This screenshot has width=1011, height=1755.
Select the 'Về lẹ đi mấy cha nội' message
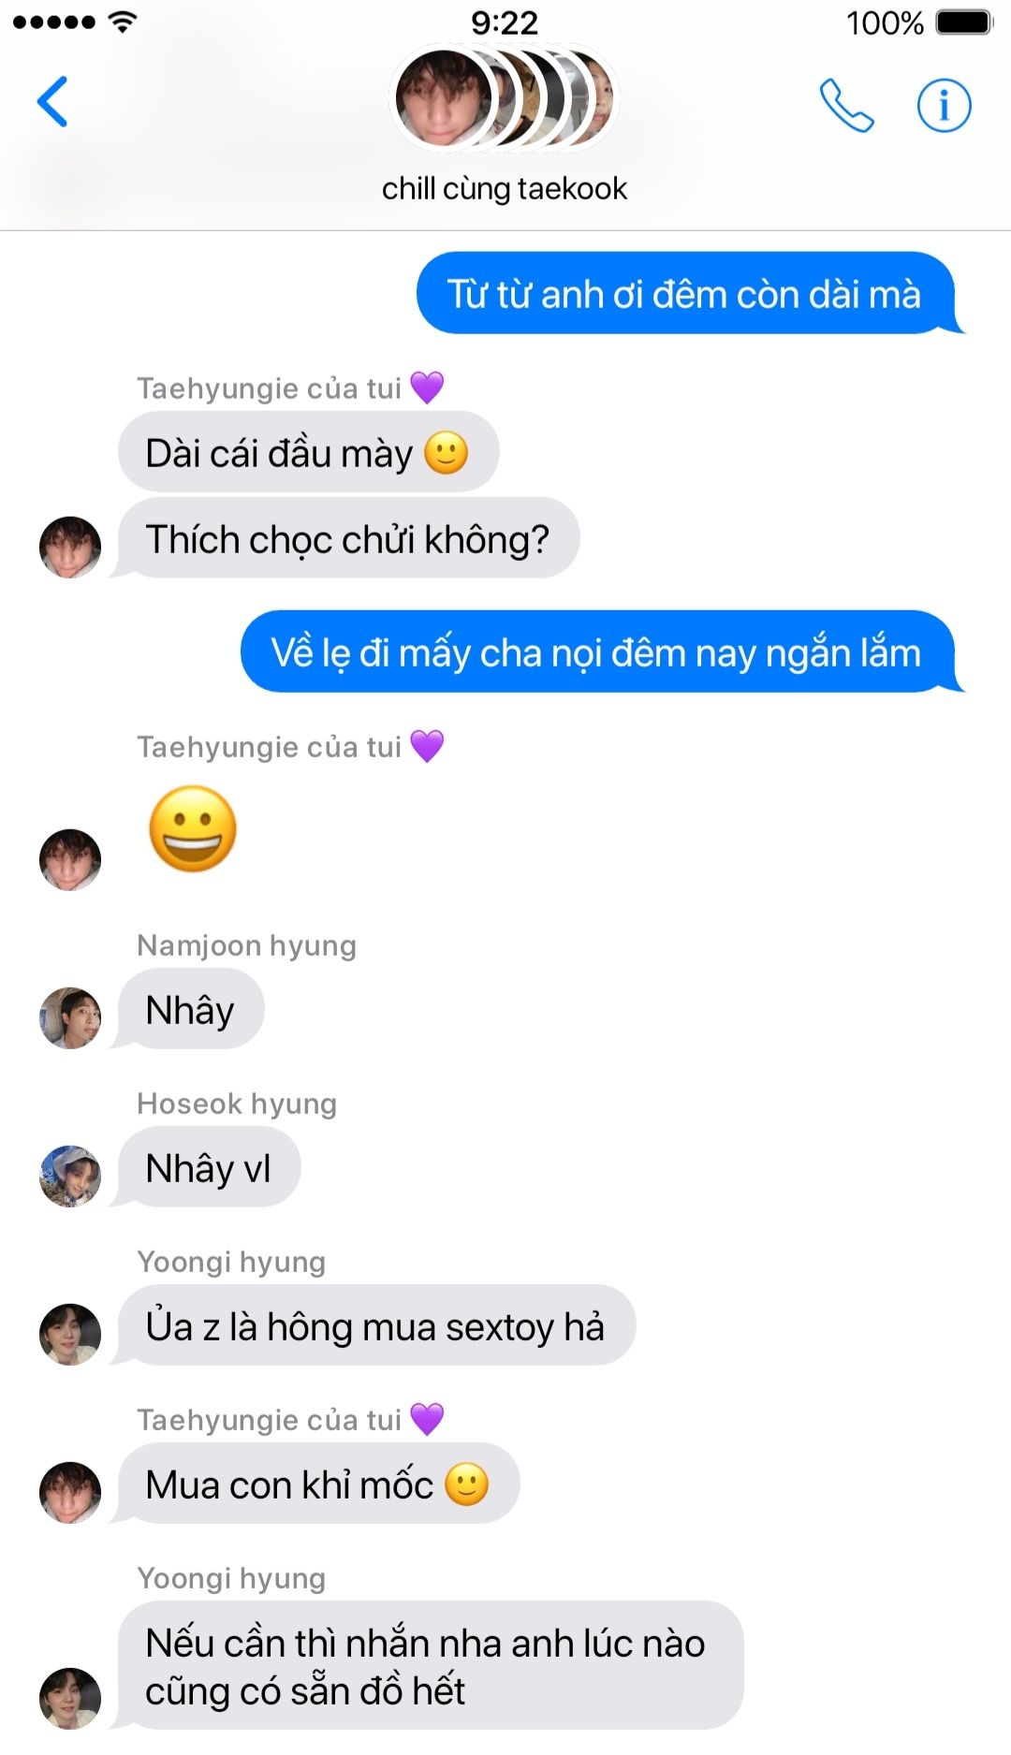click(x=602, y=651)
